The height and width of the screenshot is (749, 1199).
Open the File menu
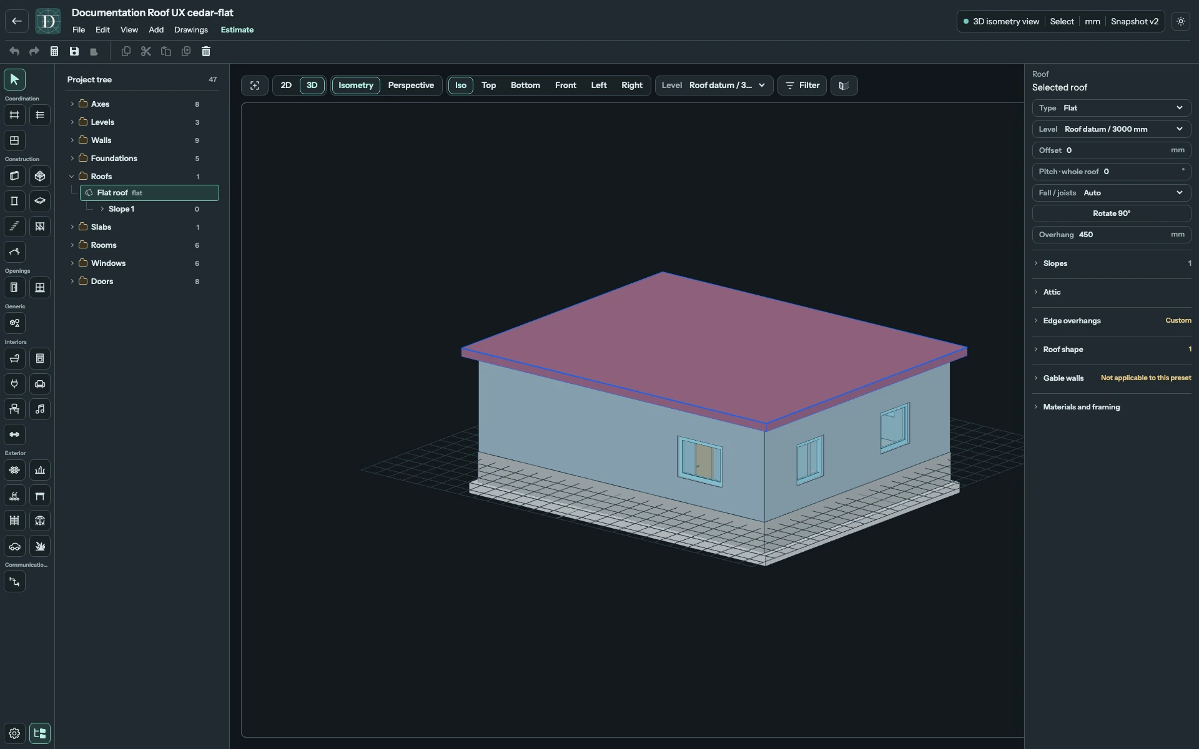(x=79, y=30)
